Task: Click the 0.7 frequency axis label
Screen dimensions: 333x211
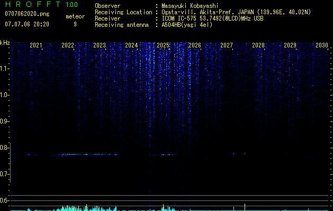Action: click(x=5, y=174)
